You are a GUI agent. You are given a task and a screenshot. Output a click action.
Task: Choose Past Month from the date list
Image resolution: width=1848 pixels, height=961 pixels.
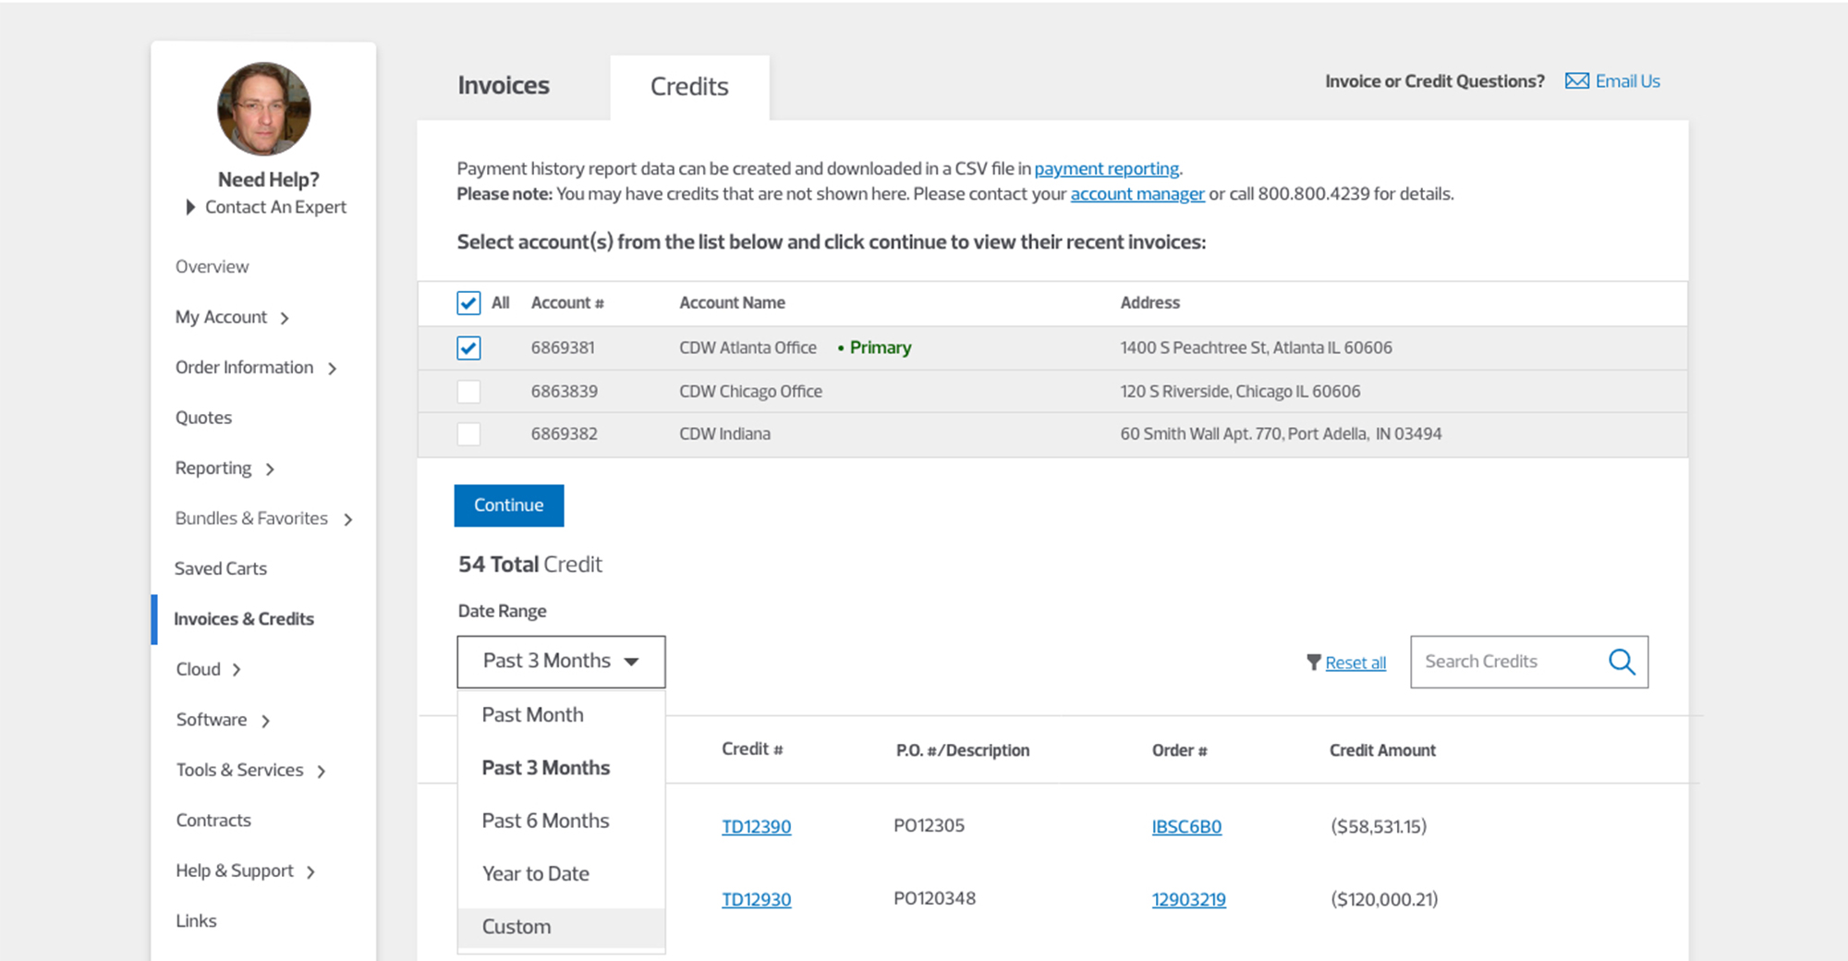click(x=561, y=715)
